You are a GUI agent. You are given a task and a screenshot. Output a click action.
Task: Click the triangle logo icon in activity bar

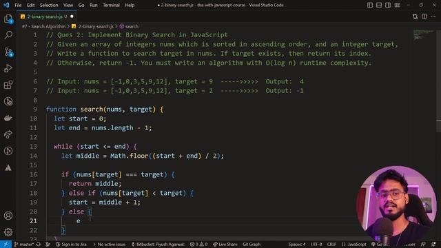[8, 167]
